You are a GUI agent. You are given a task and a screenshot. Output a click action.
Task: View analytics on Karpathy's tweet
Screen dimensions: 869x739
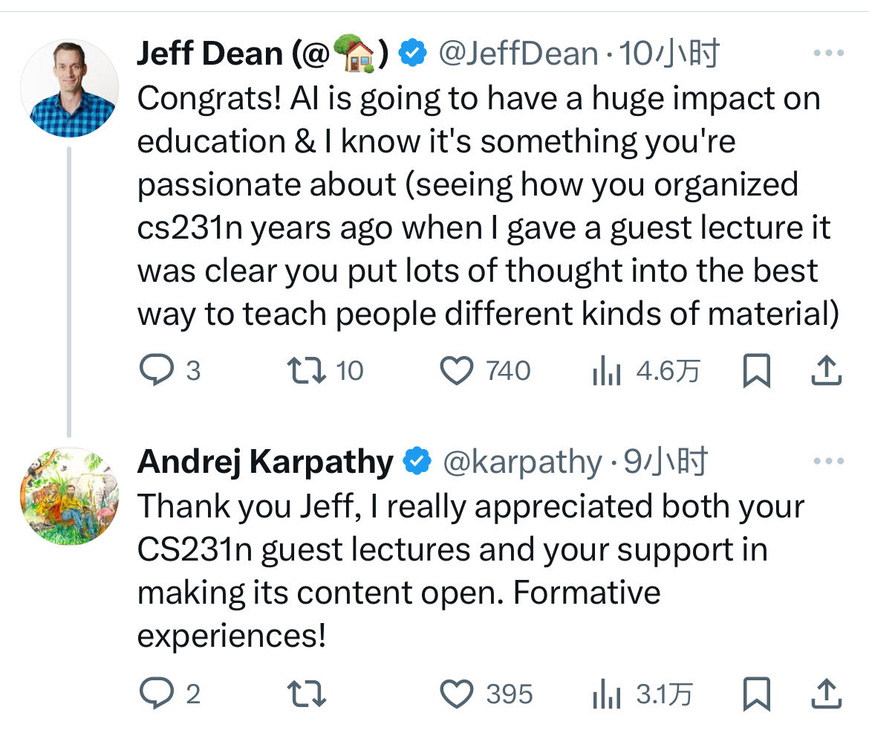607,694
